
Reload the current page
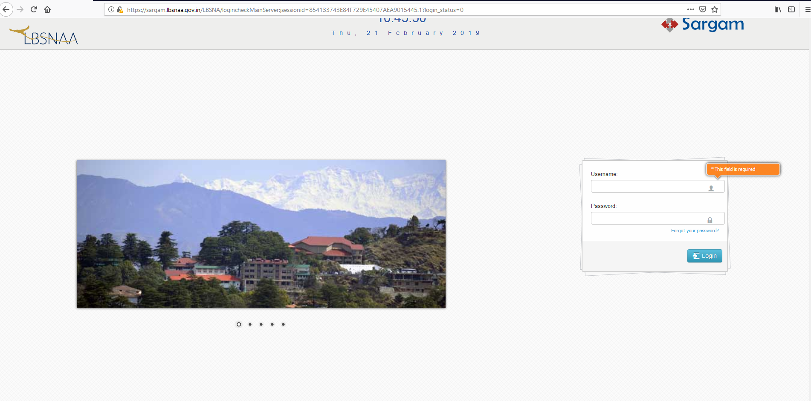pyautogui.click(x=33, y=9)
